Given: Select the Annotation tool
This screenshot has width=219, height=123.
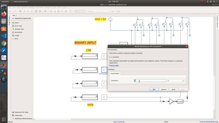Looking at the screenshot, I should (x=17, y=32).
